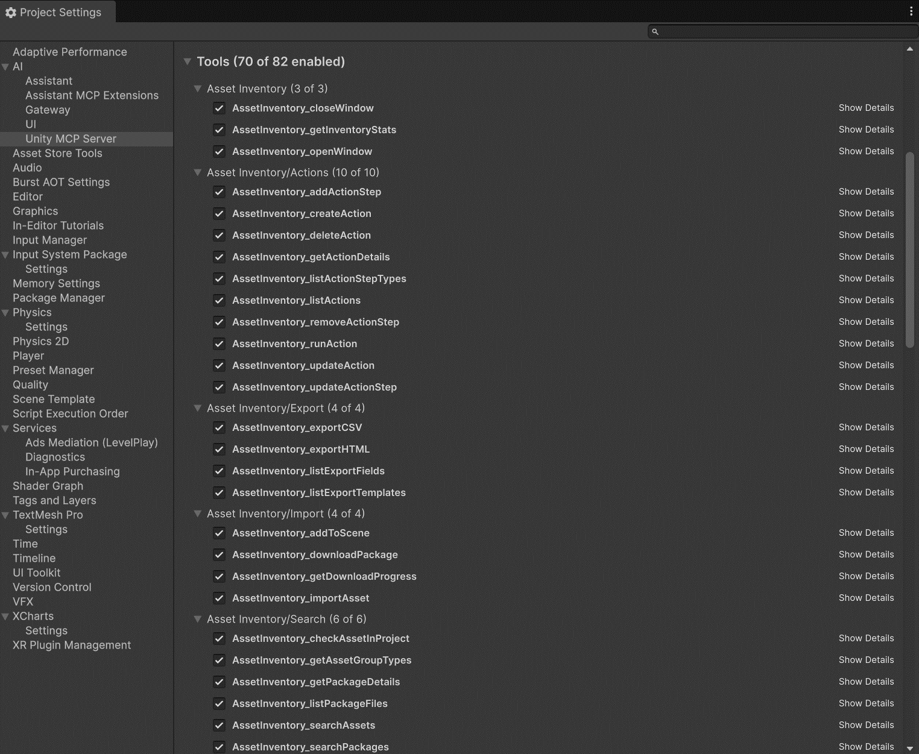Toggle AssetInventory_deleteAction checkbox
Image resolution: width=919 pixels, height=754 pixels.
(x=219, y=236)
